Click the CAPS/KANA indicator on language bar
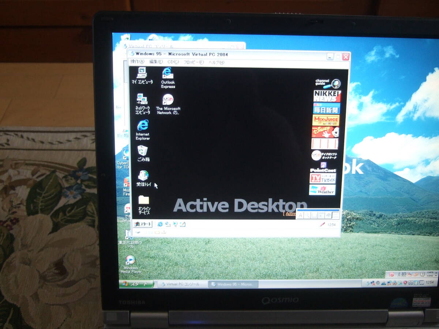This screenshot has height=329, width=439. click(430, 274)
